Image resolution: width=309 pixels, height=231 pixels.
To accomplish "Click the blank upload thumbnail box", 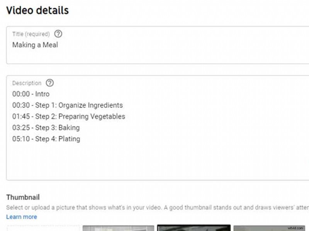I will (x=42, y=228).
